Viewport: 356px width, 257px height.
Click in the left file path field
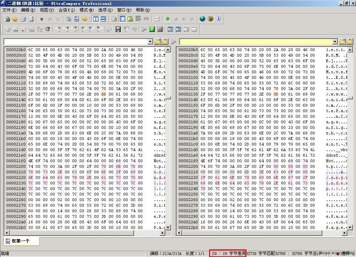pos(76,41)
